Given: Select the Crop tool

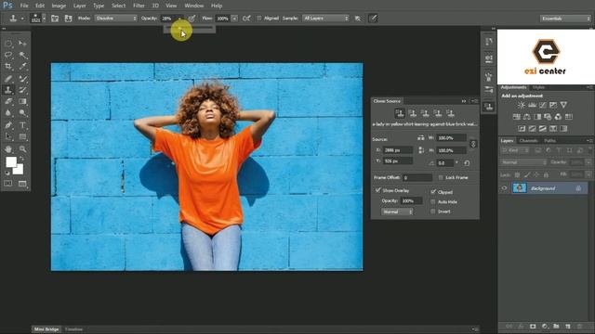Looking at the screenshot, I should [x=8, y=67].
